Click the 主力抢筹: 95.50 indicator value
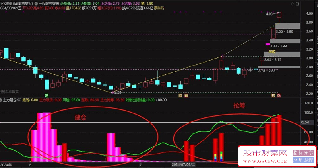 [112, 100]
